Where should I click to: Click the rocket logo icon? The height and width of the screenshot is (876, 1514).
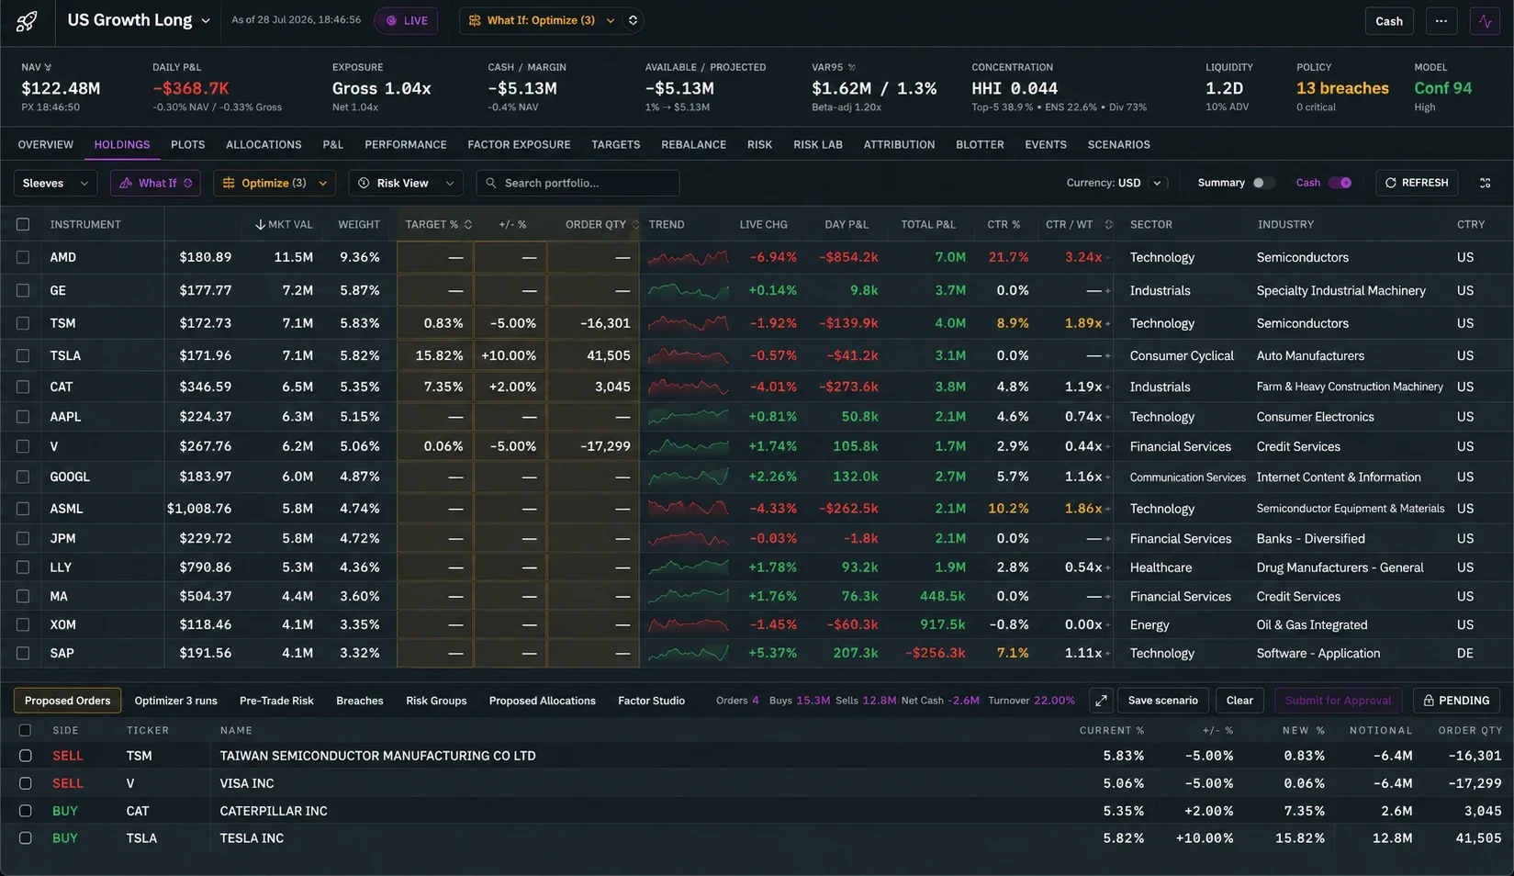(27, 21)
